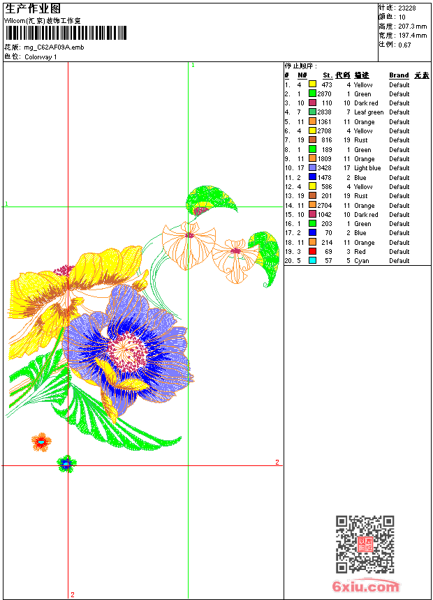Click the title text 生产作业图
This screenshot has width=433, height=600.
pyautogui.click(x=33, y=8)
